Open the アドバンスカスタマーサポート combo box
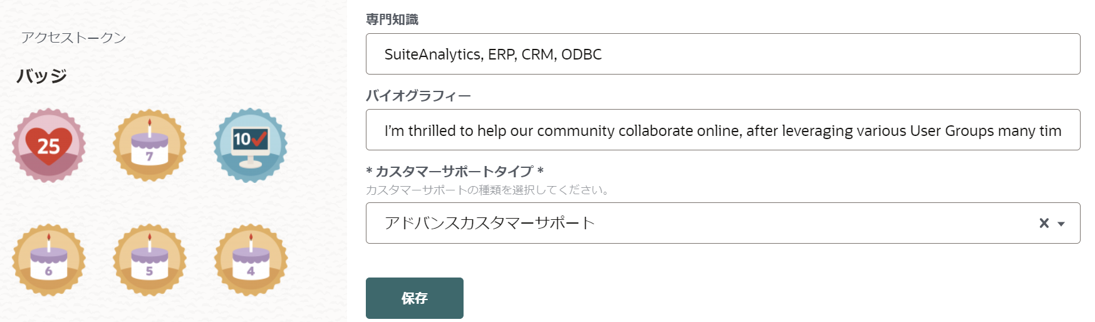Image resolution: width=1095 pixels, height=322 pixels. point(723,223)
